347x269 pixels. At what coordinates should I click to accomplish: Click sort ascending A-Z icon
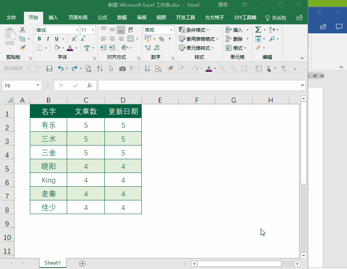coord(100,69)
